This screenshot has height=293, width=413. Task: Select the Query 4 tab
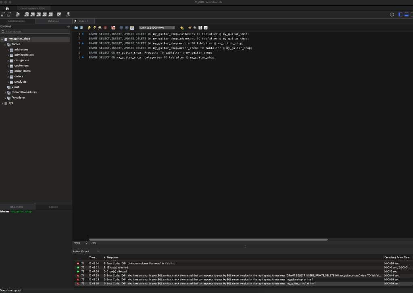coord(83,21)
